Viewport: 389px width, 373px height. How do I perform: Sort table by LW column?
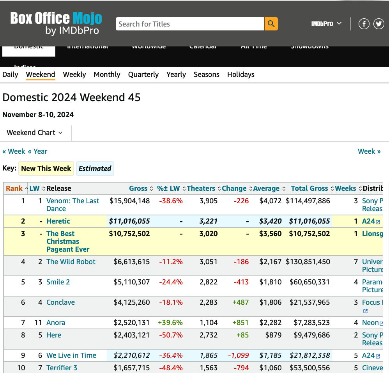click(x=37, y=188)
